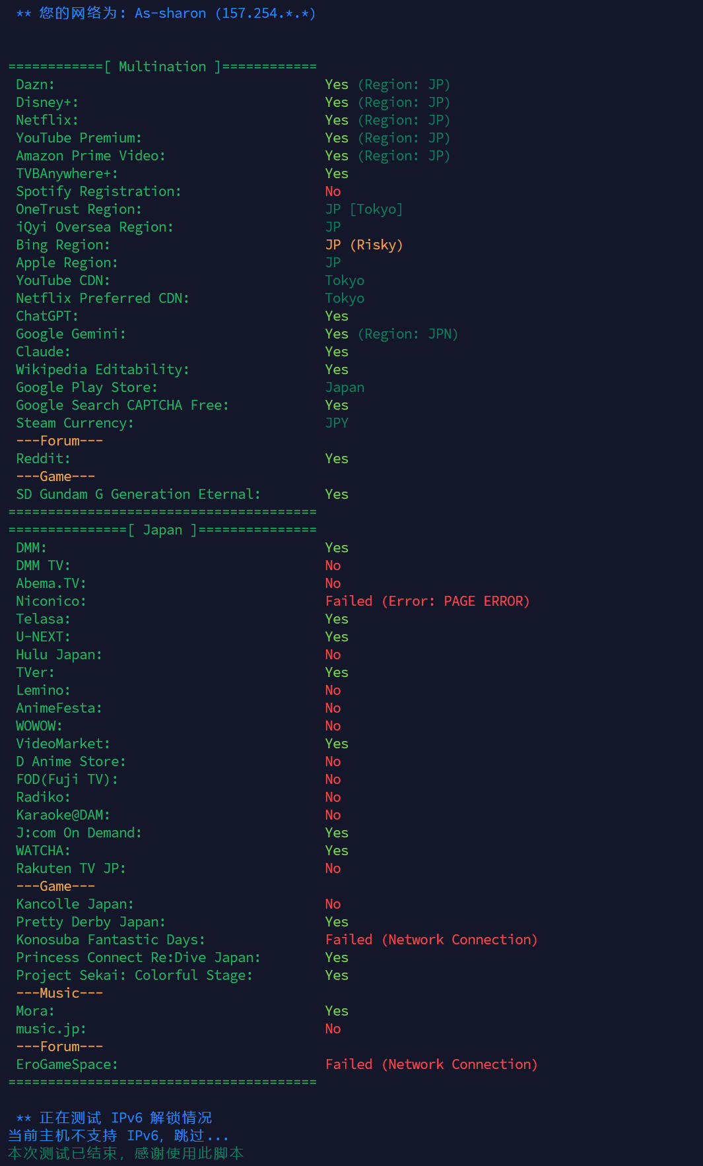This screenshot has width=703, height=1166.
Task: Click the As-sharon network name text
Action: pyautogui.click(x=170, y=13)
